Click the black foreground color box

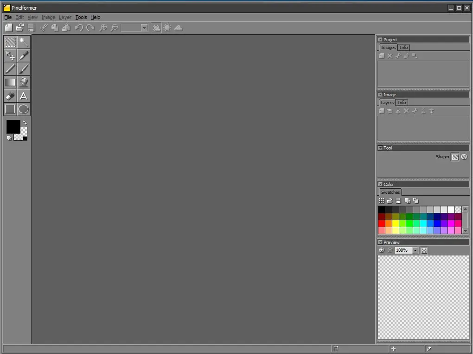pyautogui.click(x=13, y=126)
